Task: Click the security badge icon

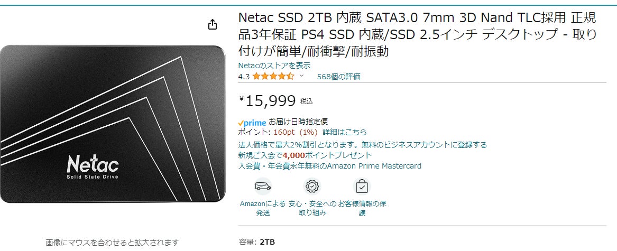Action: point(312,186)
